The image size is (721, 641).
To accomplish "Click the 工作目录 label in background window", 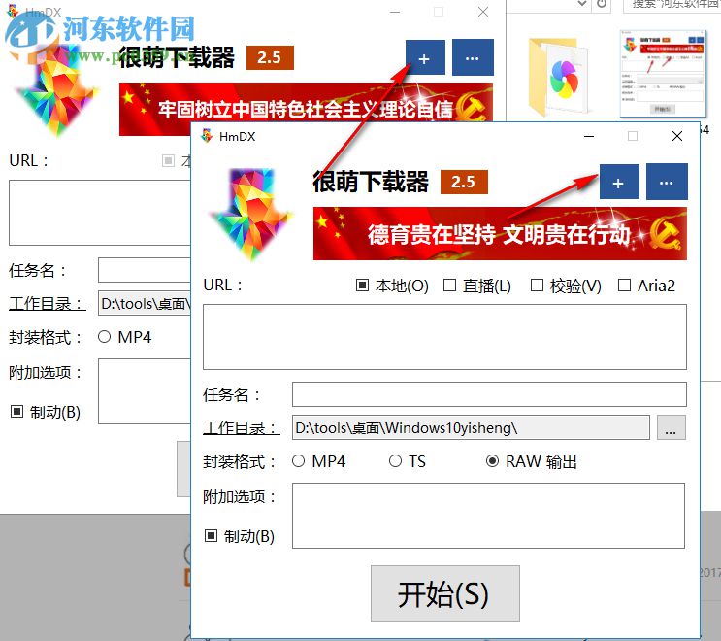I will [x=47, y=304].
